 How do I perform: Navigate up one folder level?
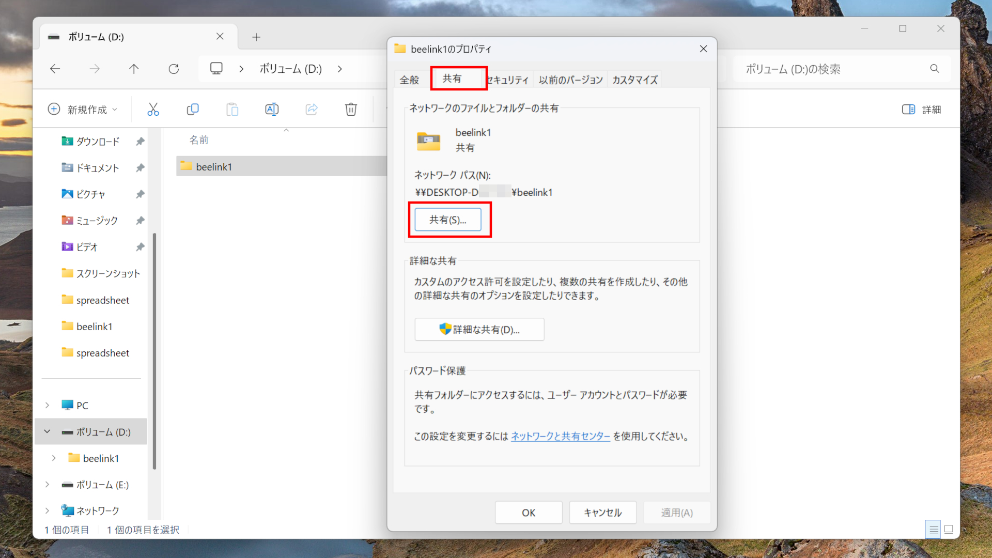pos(134,69)
